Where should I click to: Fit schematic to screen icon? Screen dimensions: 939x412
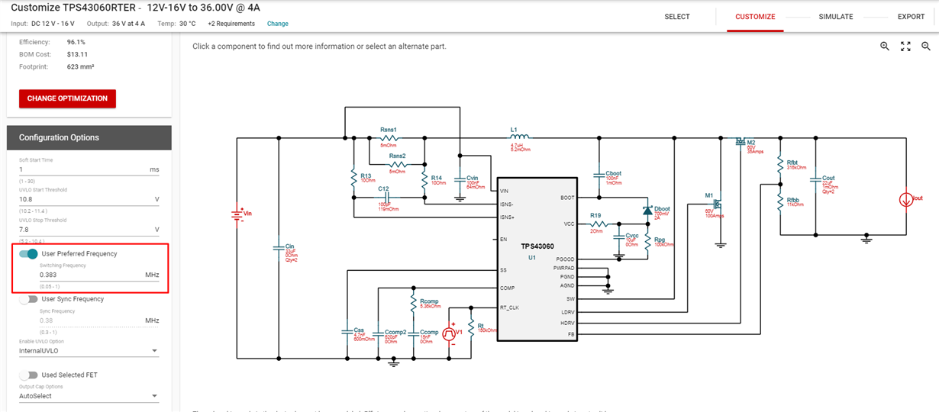point(905,47)
